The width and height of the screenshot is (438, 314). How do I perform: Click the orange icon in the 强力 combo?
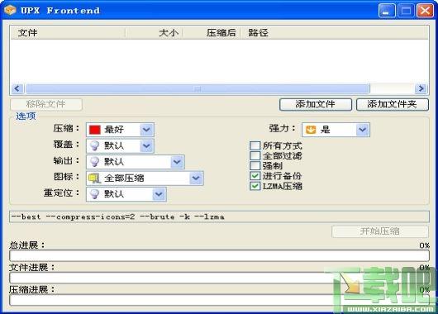point(311,130)
